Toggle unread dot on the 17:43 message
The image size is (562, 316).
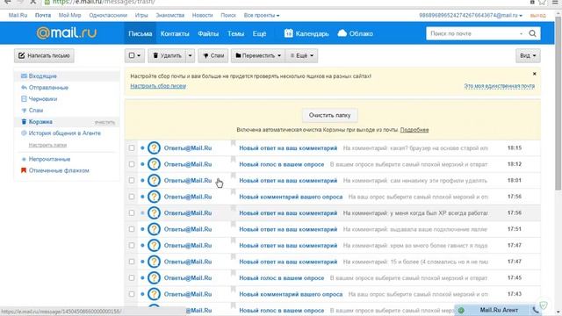pyautogui.click(x=142, y=294)
